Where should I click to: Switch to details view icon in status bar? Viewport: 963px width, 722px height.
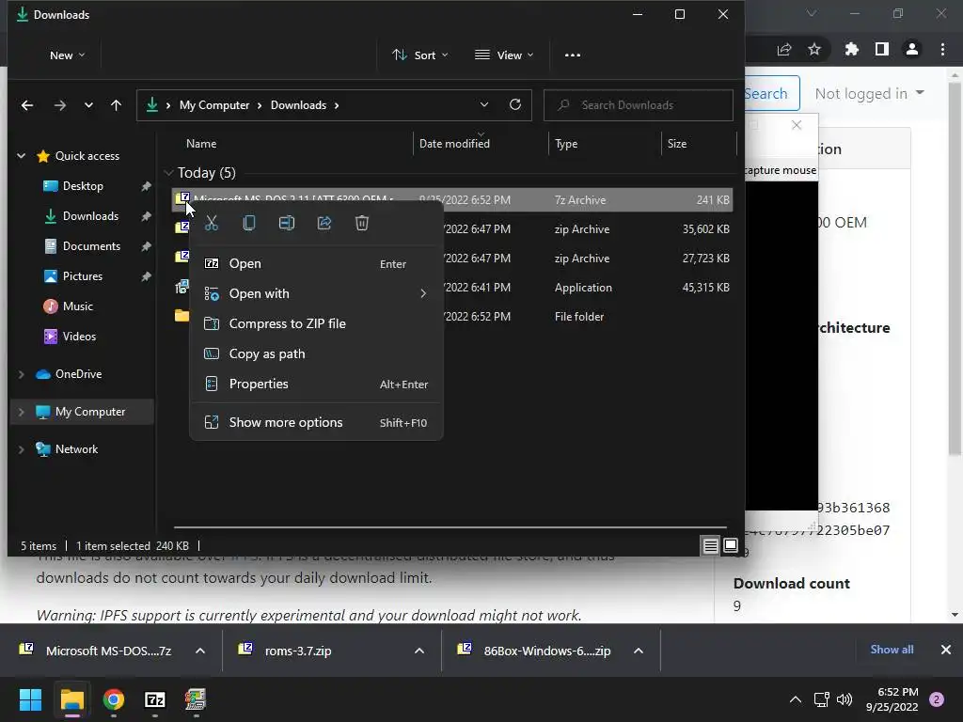click(711, 546)
